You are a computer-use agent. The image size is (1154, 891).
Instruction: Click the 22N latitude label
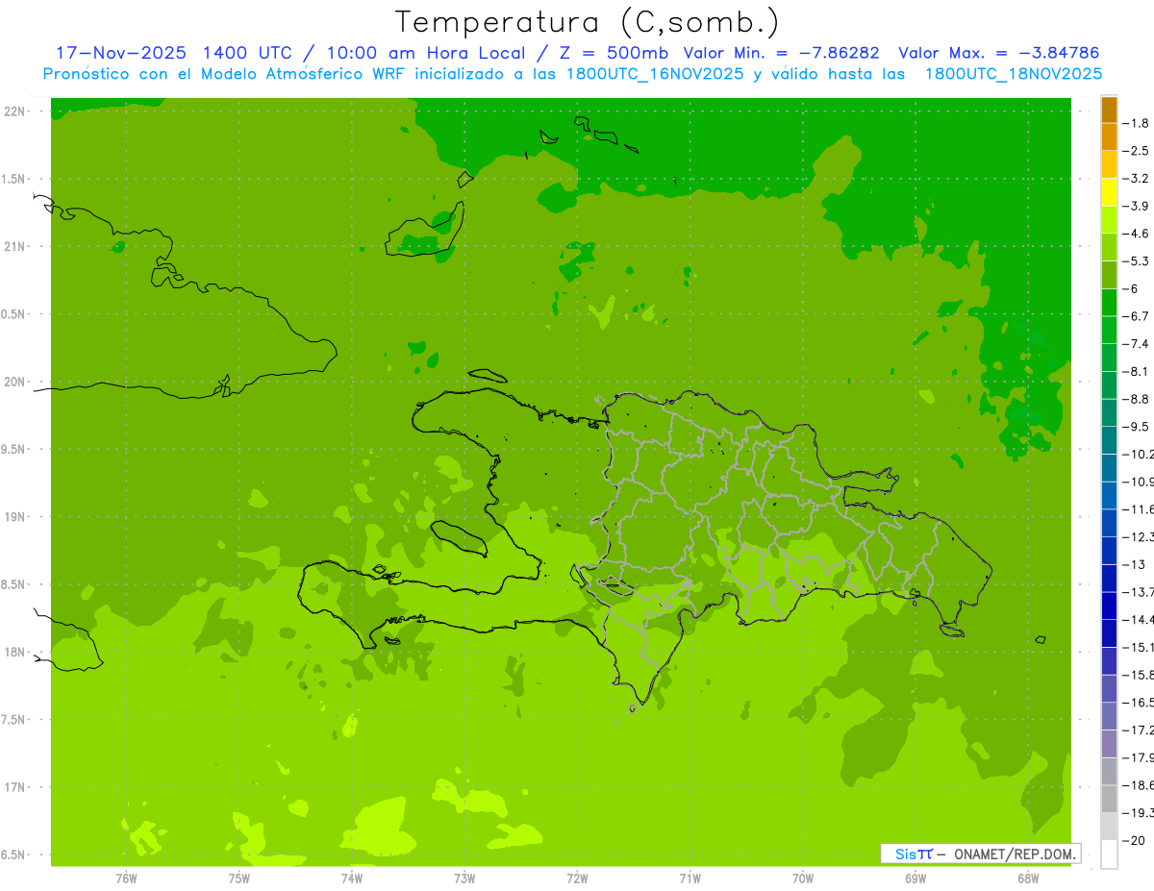click(x=16, y=111)
